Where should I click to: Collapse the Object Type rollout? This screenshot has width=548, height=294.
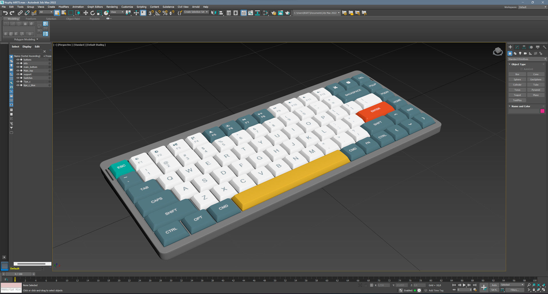[509, 64]
